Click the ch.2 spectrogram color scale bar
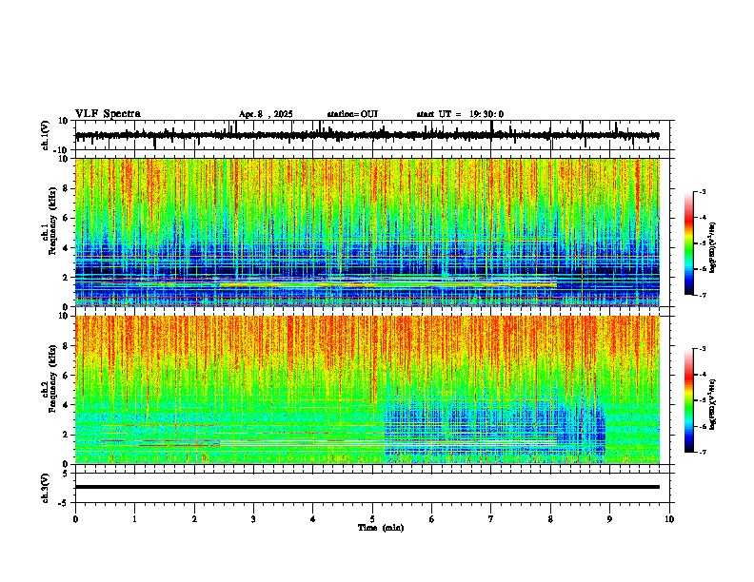This screenshot has height=582, width=754. (x=688, y=400)
